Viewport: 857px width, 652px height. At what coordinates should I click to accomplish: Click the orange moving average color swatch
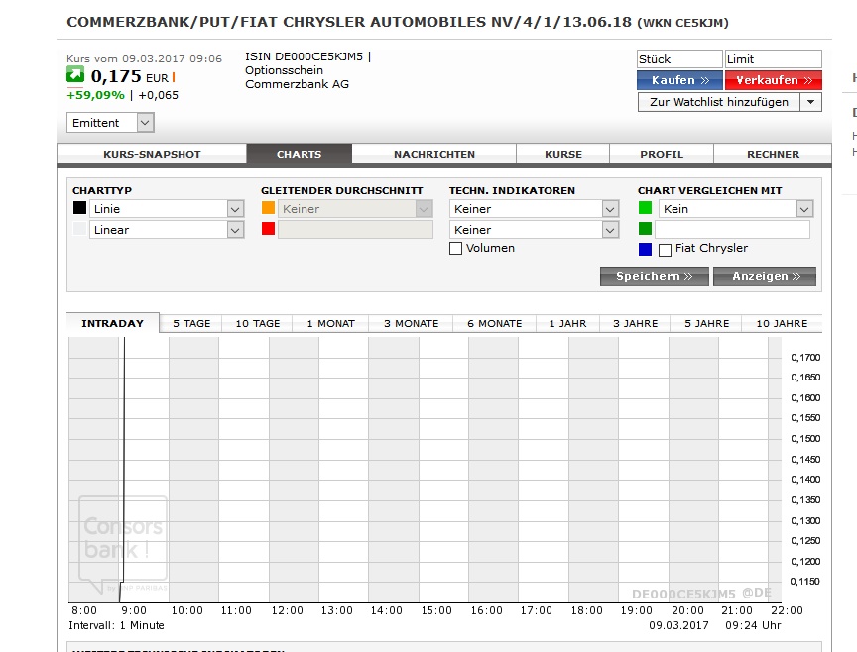(268, 209)
